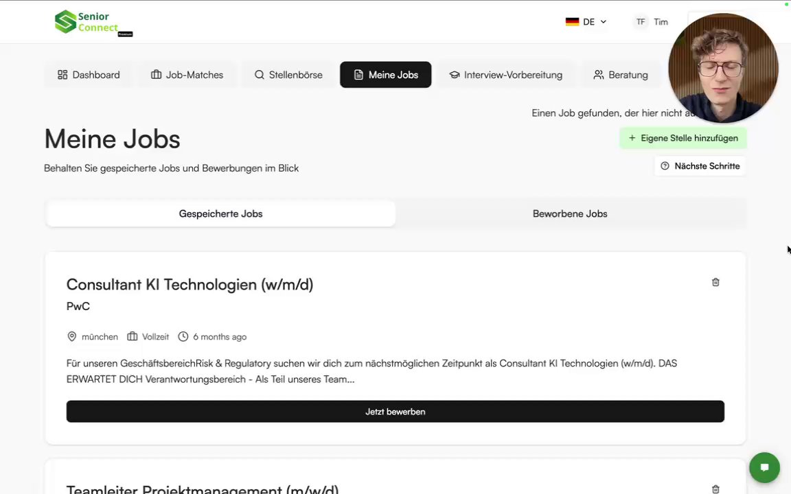Viewport: 791px width, 494px height.
Task: Select the Meine Jobs tab
Action: click(385, 75)
